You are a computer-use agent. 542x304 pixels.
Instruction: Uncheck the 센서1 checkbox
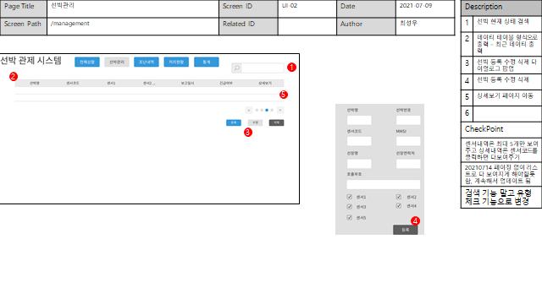[350, 197]
